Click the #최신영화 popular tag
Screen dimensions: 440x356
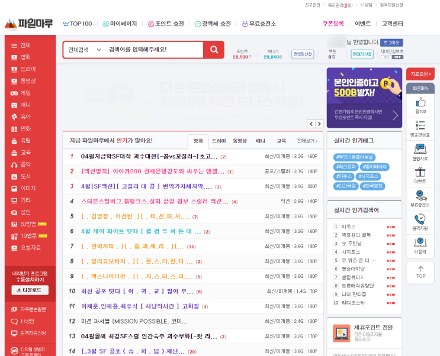[x=346, y=167]
